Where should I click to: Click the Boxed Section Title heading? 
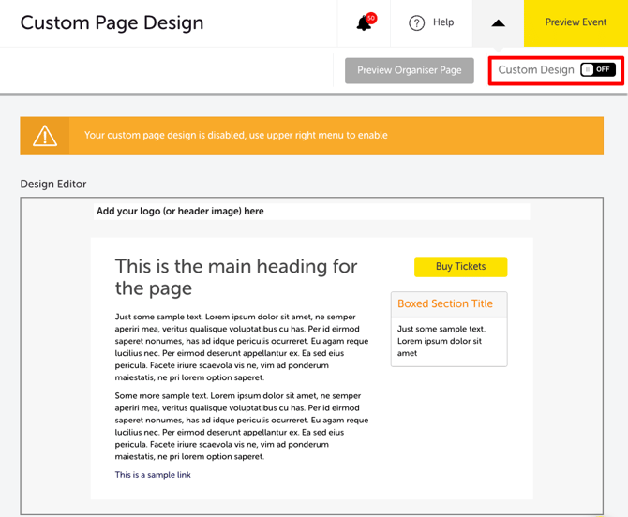tap(445, 303)
